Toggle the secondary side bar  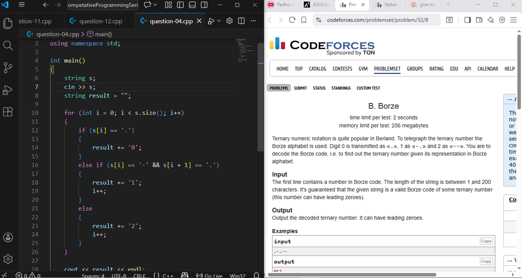[x=204, y=5]
